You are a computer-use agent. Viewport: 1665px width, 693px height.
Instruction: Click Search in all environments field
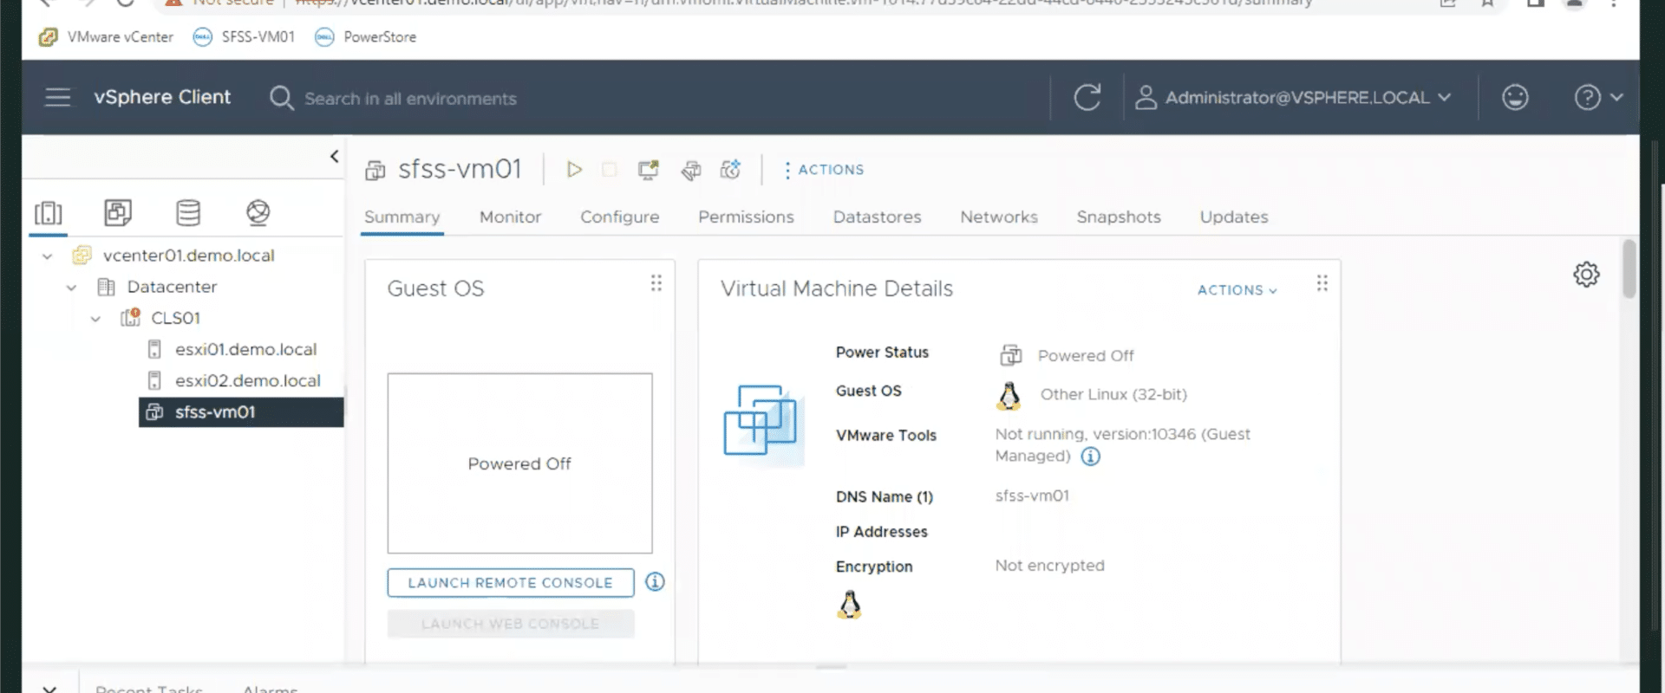[x=410, y=99]
